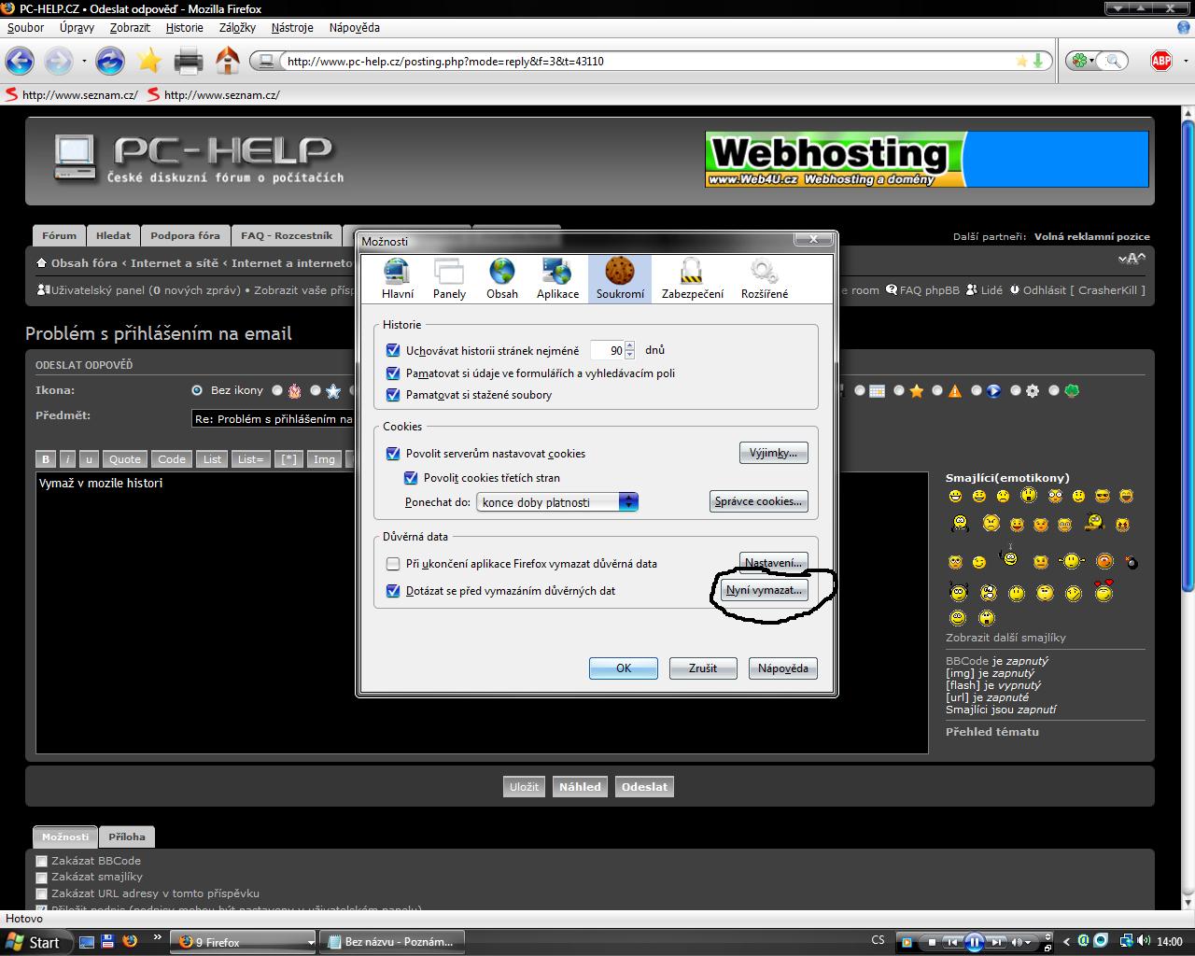Switch to the Příloha tab
1195x956 pixels.
click(x=127, y=836)
